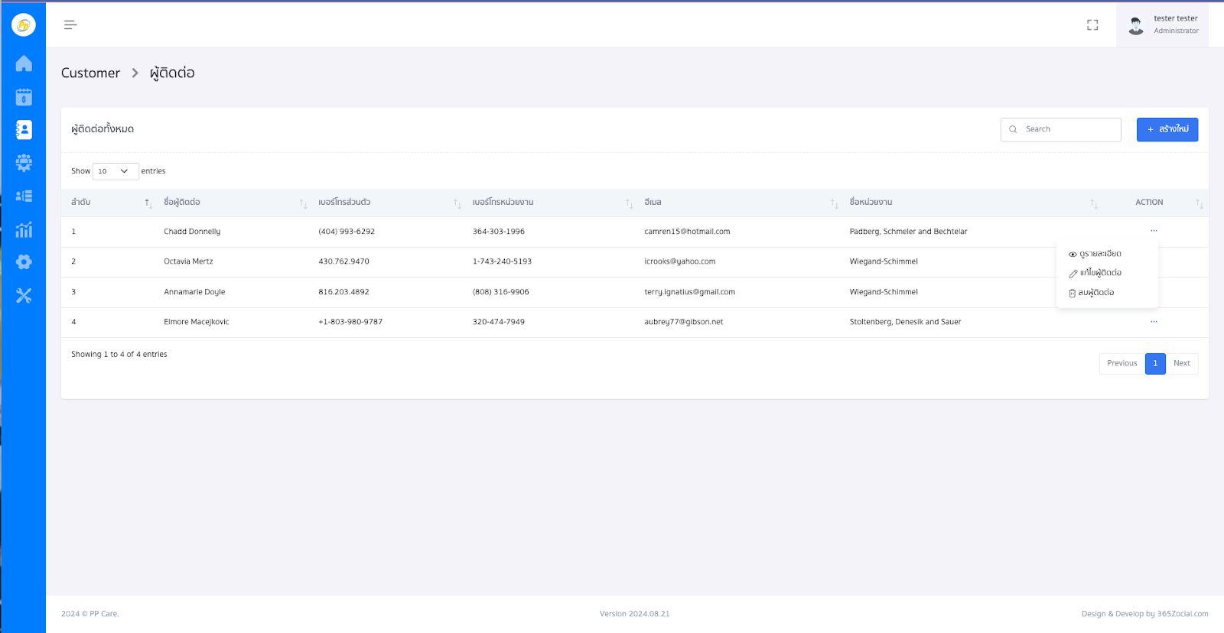Click name cell Annamarie Doyle
Image resolution: width=1224 pixels, height=633 pixels.
point(194,292)
